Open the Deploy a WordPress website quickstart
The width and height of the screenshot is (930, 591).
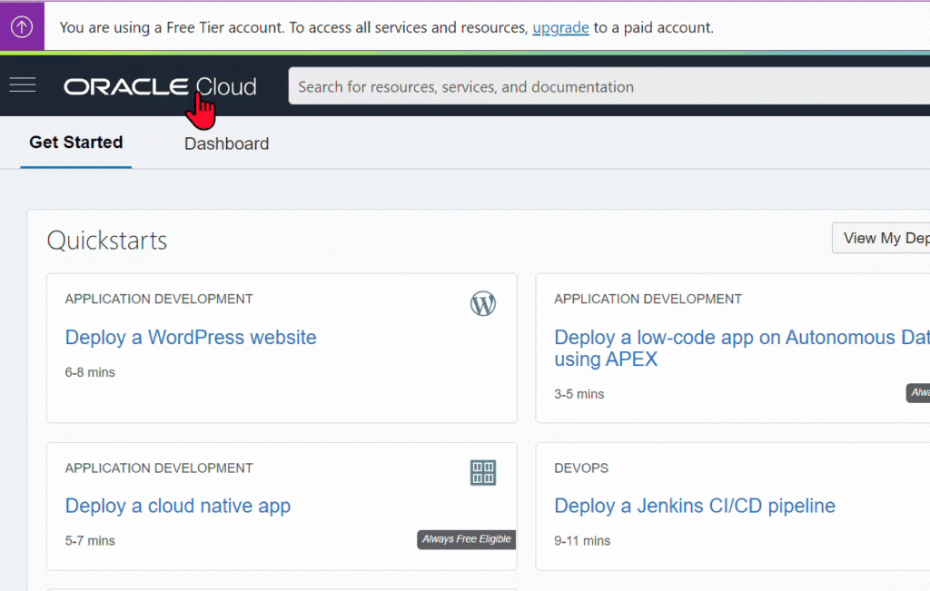pos(190,337)
